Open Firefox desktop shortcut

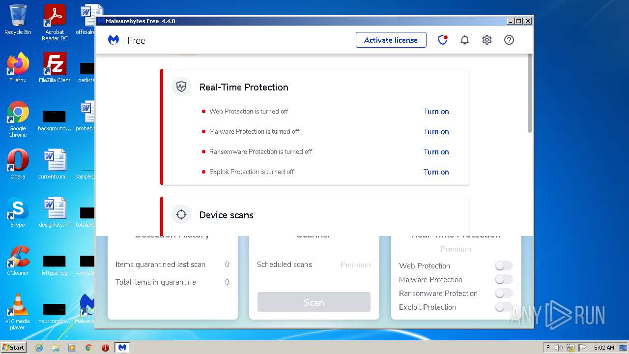(18, 68)
